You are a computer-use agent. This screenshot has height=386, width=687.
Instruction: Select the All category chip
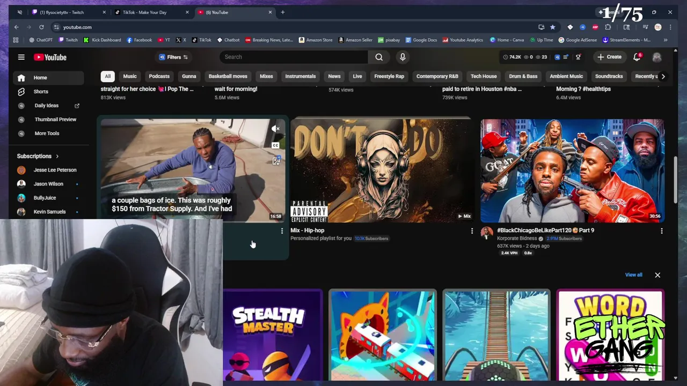coord(108,76)
